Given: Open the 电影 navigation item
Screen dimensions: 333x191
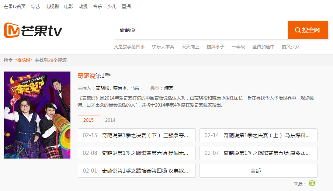Looking at the screenshot, I should 69,7.
